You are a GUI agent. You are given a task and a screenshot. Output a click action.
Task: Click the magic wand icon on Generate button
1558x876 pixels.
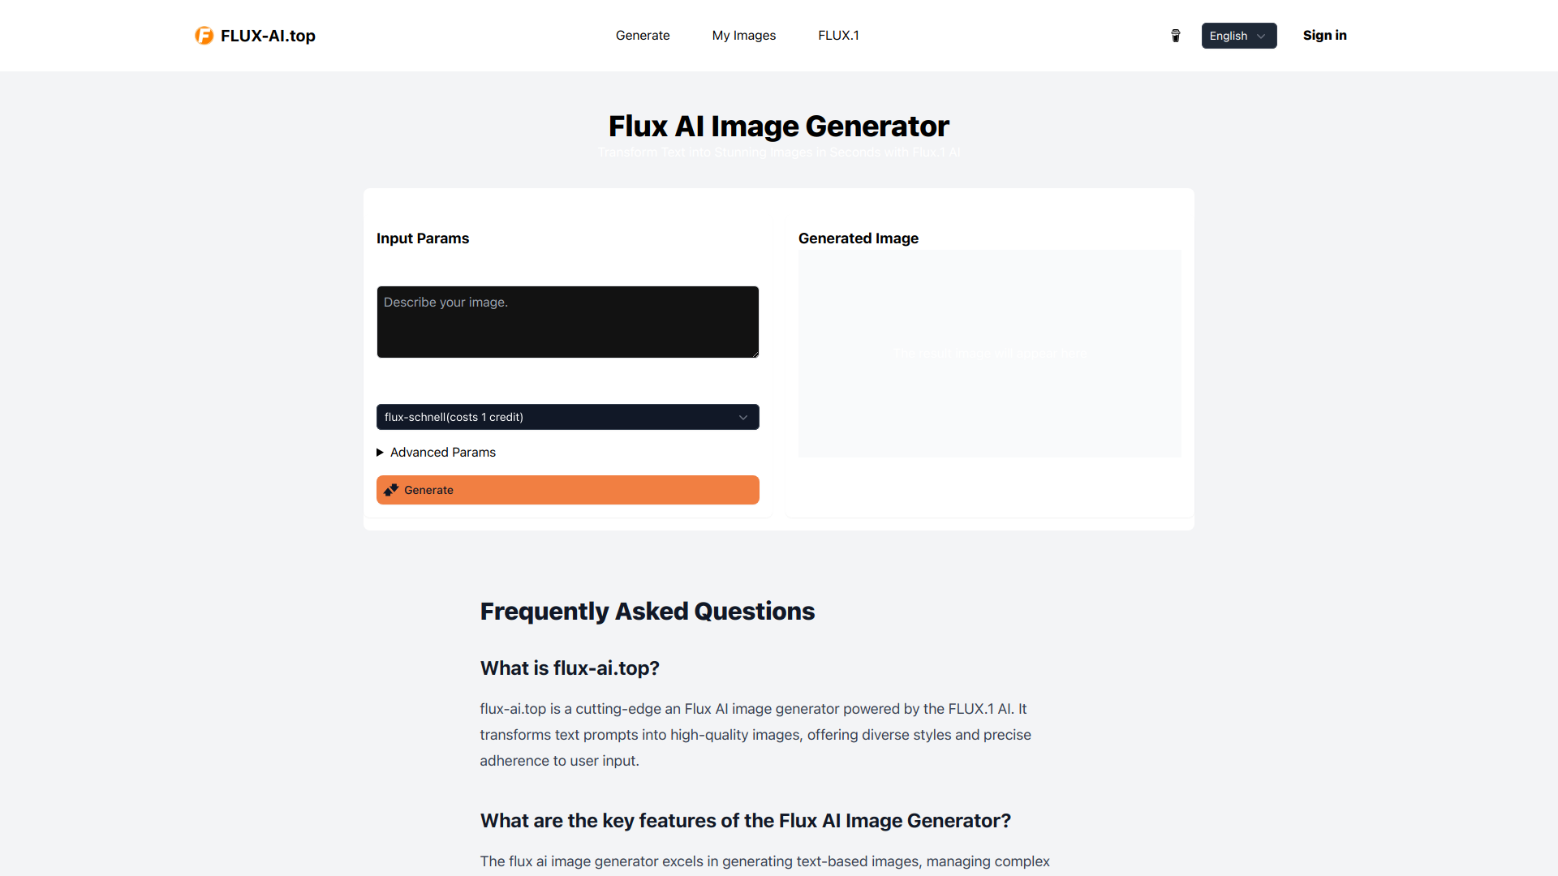click(x=391, y=490)
